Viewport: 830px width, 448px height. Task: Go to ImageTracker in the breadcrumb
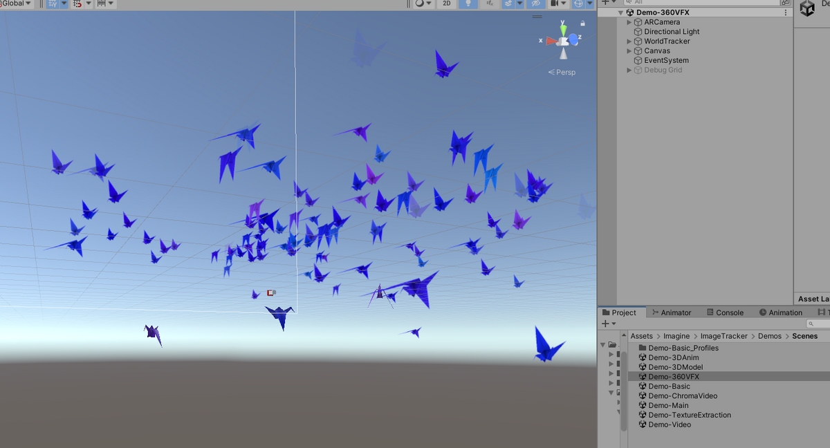coord(723,336)
